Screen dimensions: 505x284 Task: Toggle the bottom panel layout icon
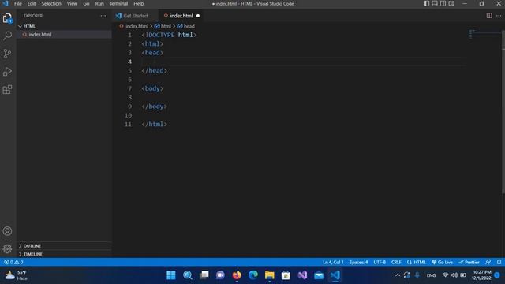(435, 3)
